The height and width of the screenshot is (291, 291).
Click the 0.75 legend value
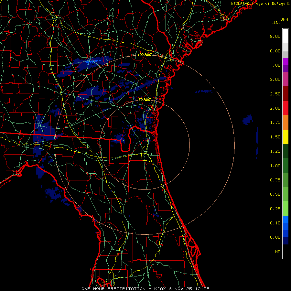tap(275, 180)
